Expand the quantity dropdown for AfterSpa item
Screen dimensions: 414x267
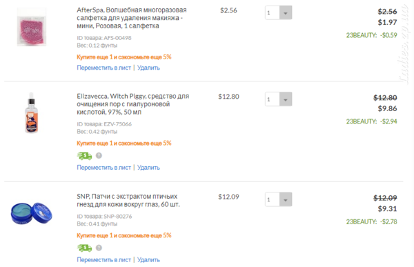point(286,12)
